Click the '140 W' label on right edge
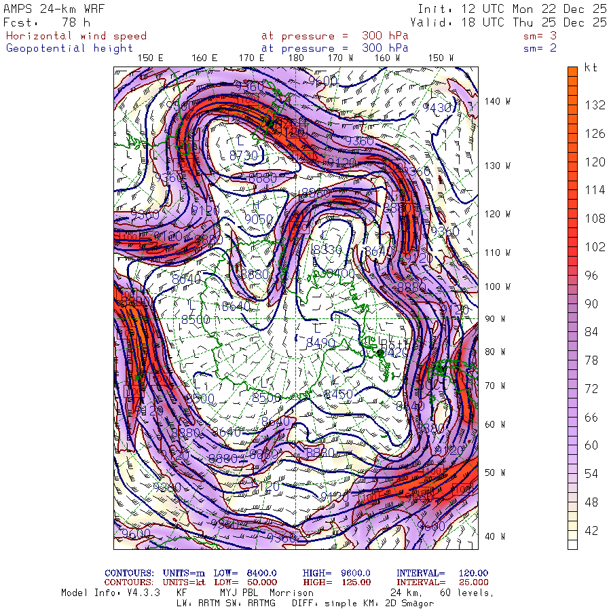This screenshot has height=611, width=611. (498, 101)
